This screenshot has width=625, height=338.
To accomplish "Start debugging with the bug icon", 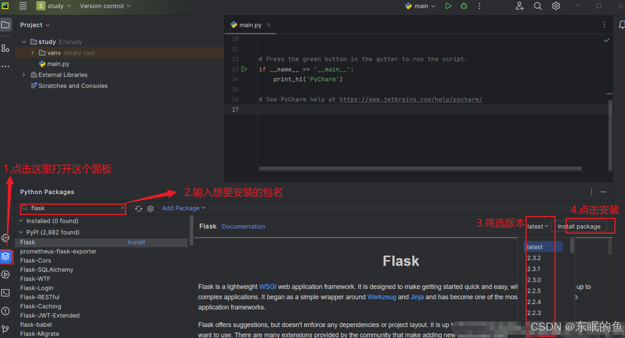I will 464,6.
